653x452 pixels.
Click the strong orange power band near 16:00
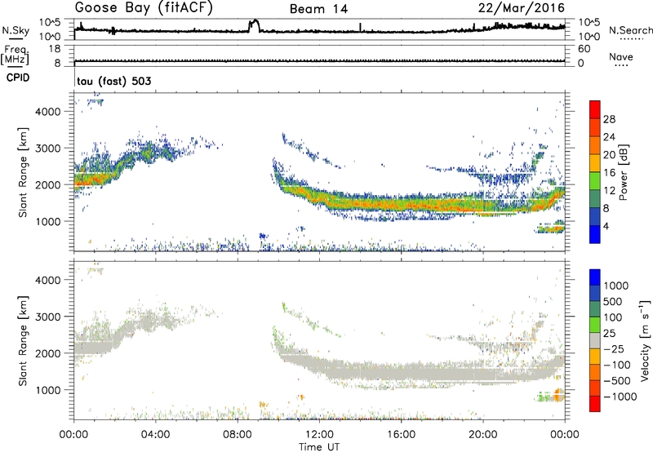coord(401,205)
